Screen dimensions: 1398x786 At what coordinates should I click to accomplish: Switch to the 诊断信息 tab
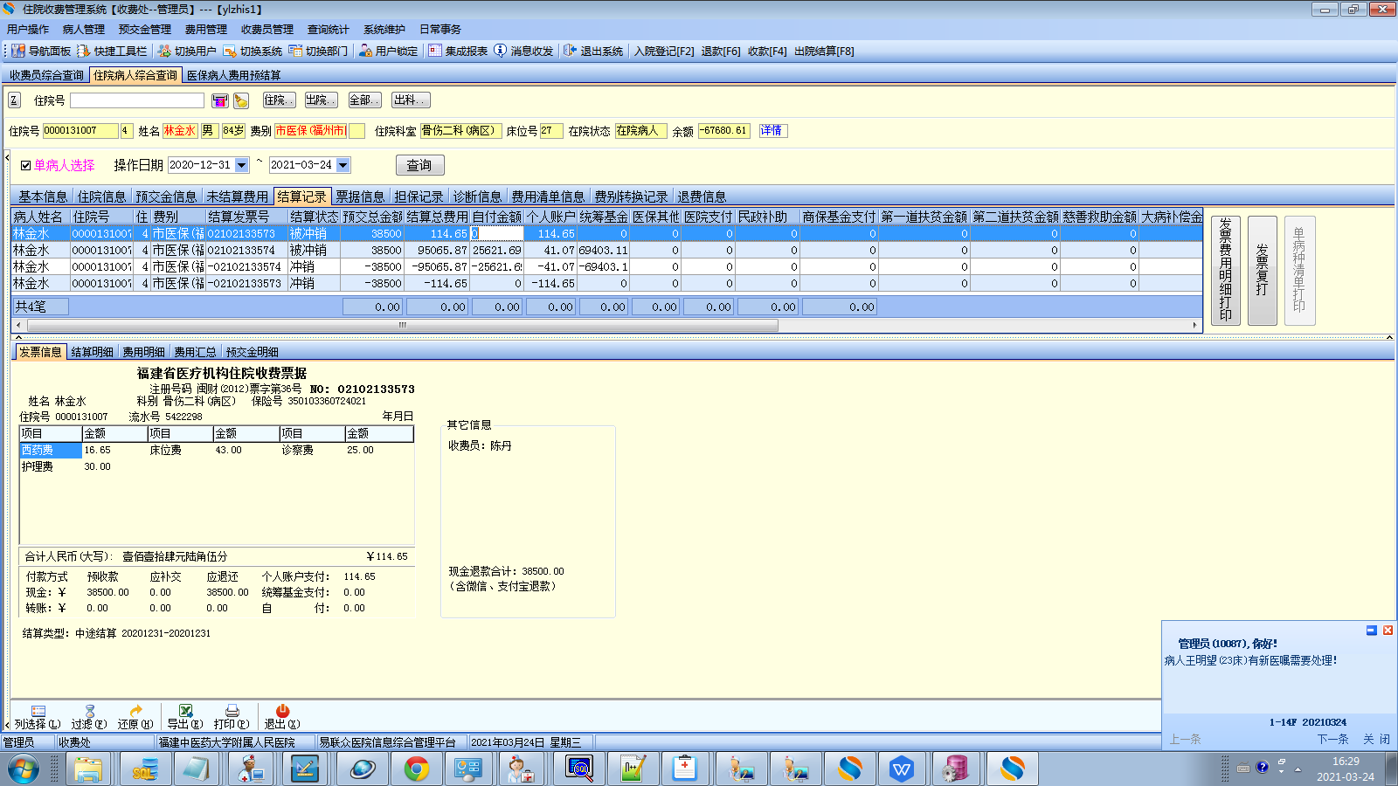pyautogui.click(x=477, y=196)
